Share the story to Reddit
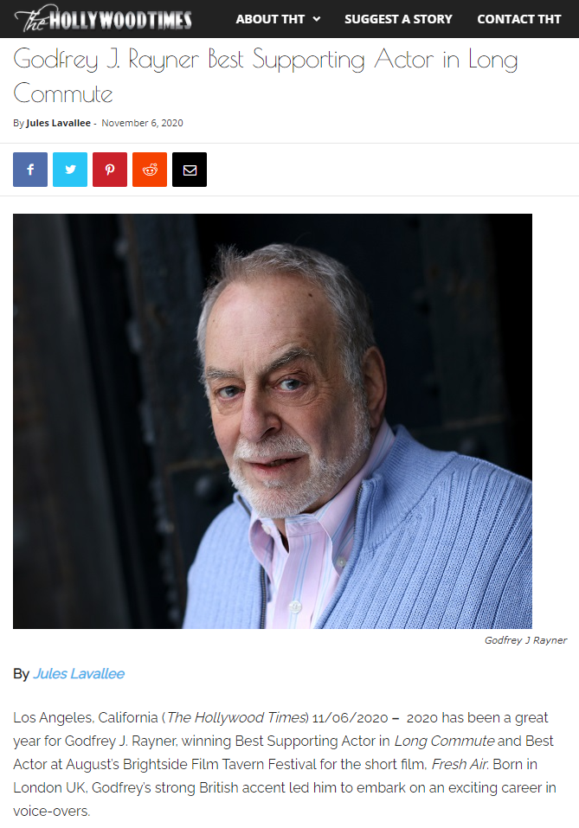Viewport: 579px width, 828px height. (x=150, y=170)
